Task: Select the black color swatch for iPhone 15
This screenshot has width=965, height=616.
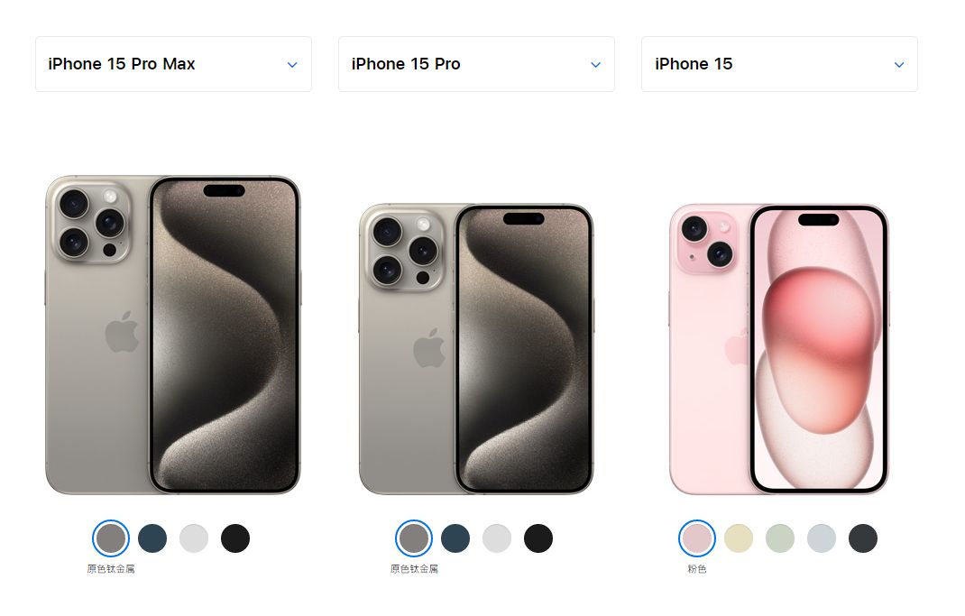Action: click(x=863, y=538)
